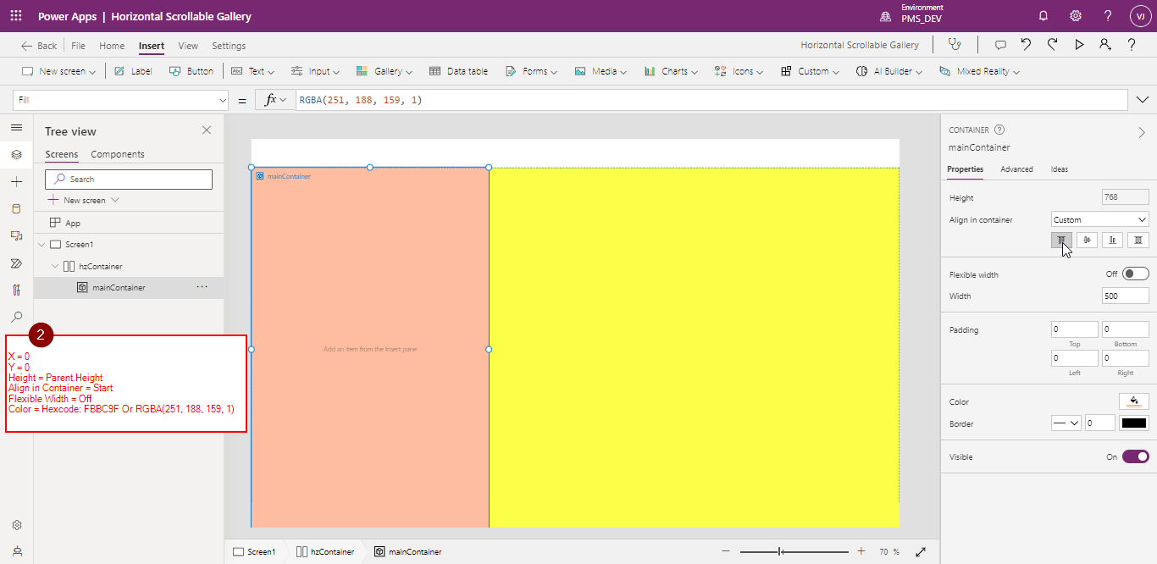Image resolution: width=1157 pixels, height=564 pixels.
Task: Open the black Border color swatch
Action: coord(1134,423)
